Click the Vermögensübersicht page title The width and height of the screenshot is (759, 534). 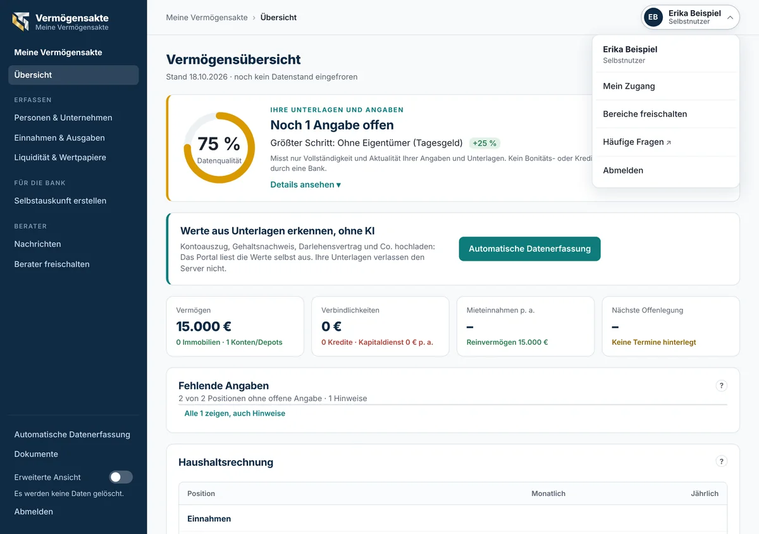[x=233, y=59]
